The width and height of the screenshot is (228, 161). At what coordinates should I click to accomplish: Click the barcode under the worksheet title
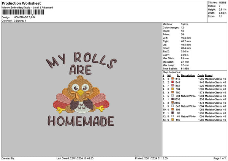pyautogui.click(x=23, y=12)
